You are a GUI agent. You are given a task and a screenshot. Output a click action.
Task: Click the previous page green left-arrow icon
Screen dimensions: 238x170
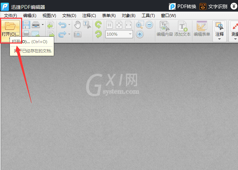coord(51,25)
